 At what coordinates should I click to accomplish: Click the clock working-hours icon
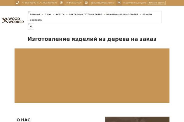61,3
